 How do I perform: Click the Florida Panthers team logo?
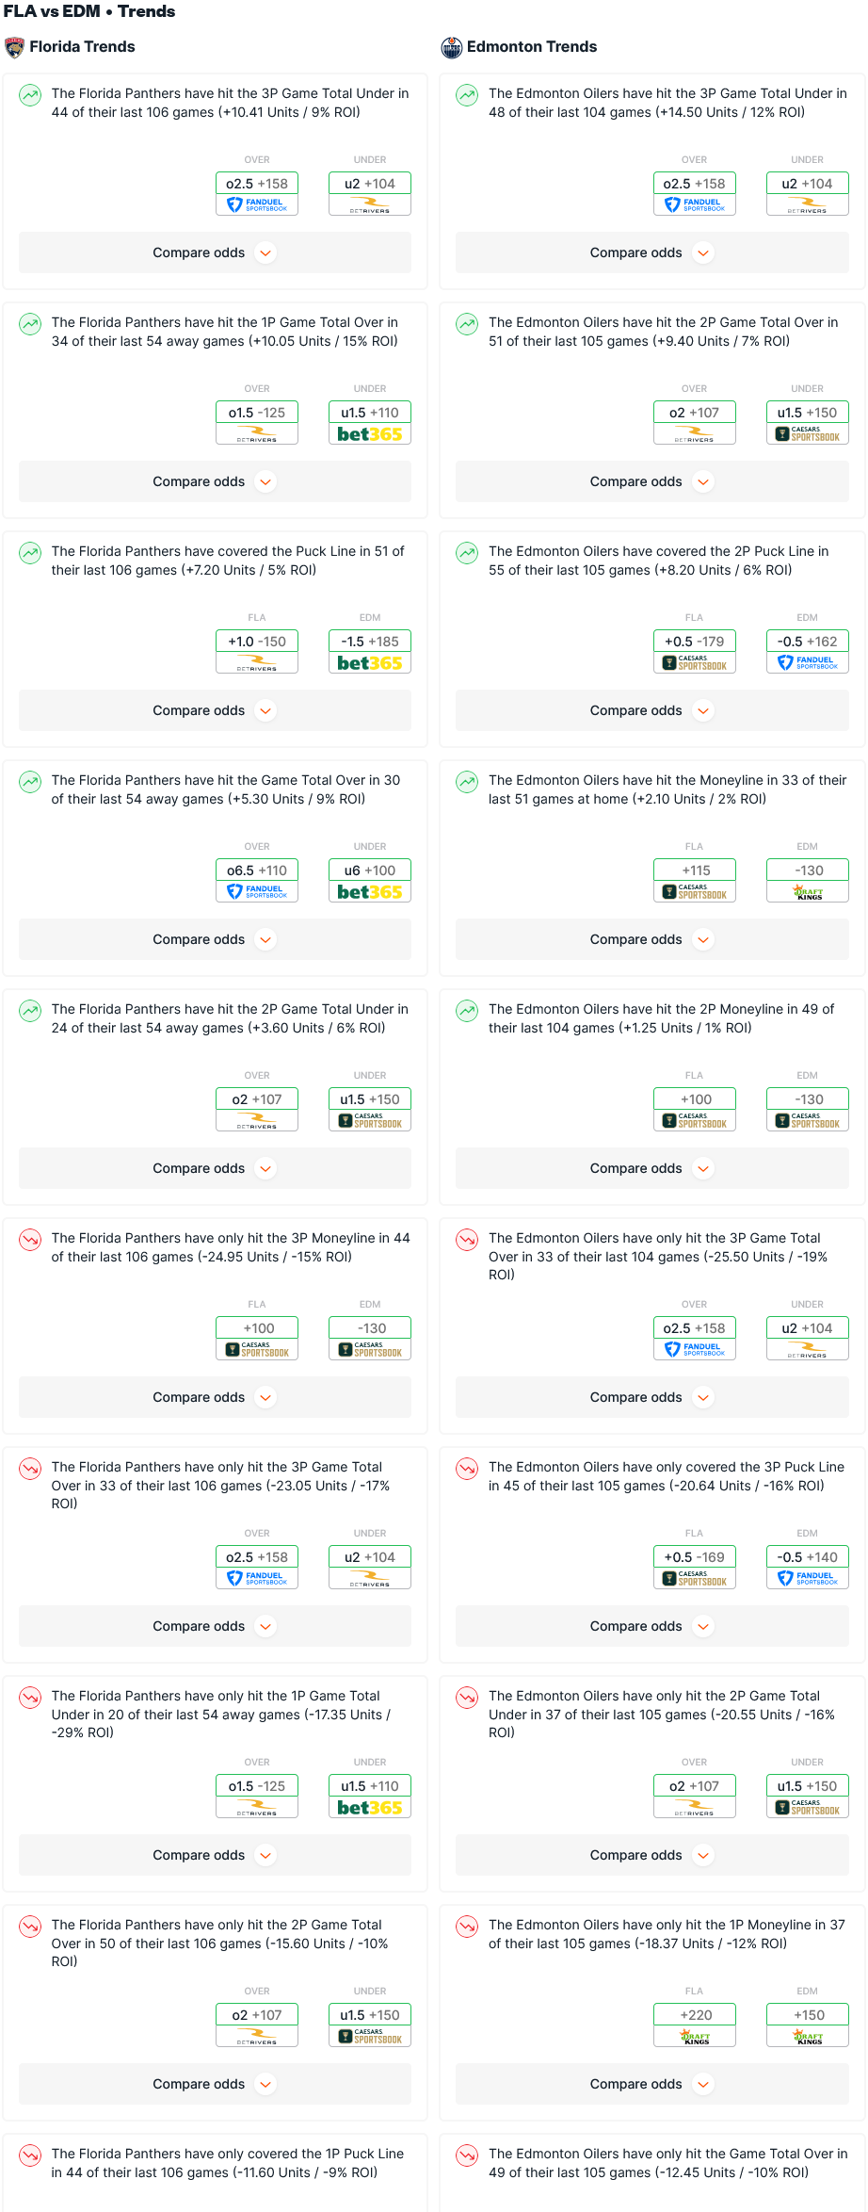point(14,47)
